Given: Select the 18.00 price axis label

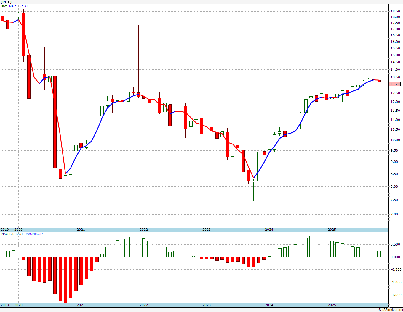Looking at the screenshot, I should 395,17.
